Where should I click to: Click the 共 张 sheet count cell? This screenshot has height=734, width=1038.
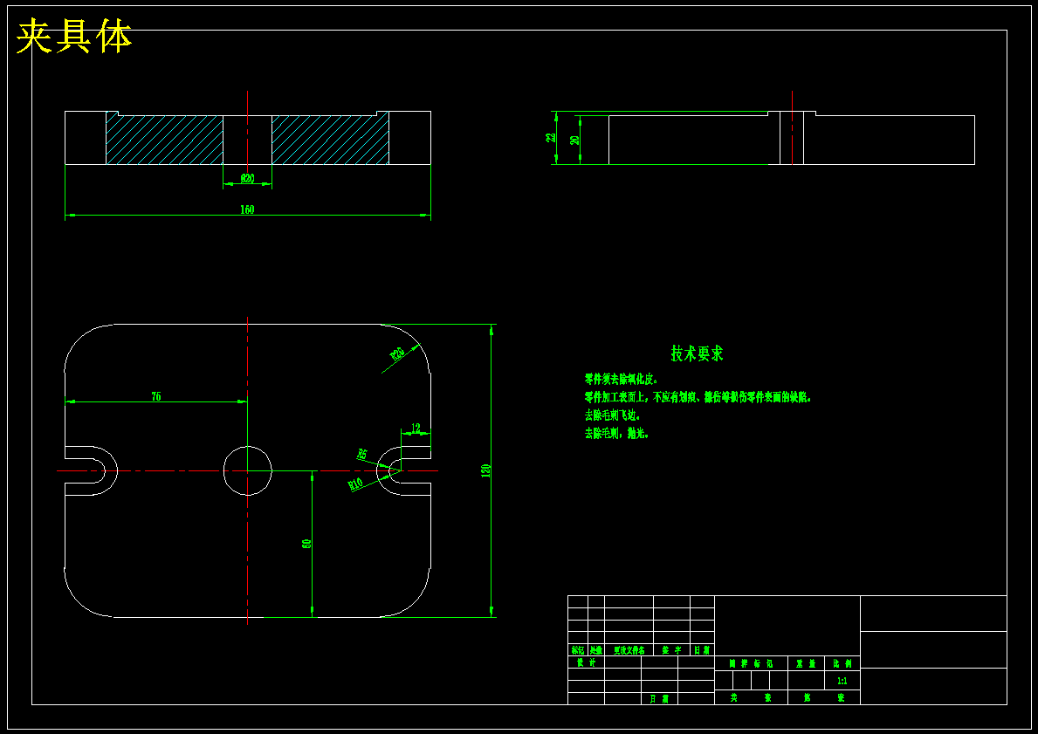(752, 697)
